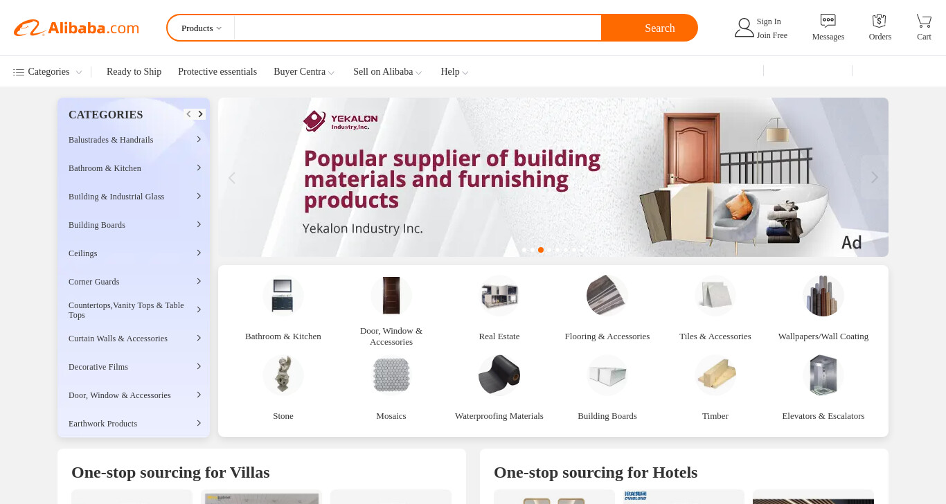Expand the Categories dropdown menu
946x504 pixels.
[x=48, y=72]
